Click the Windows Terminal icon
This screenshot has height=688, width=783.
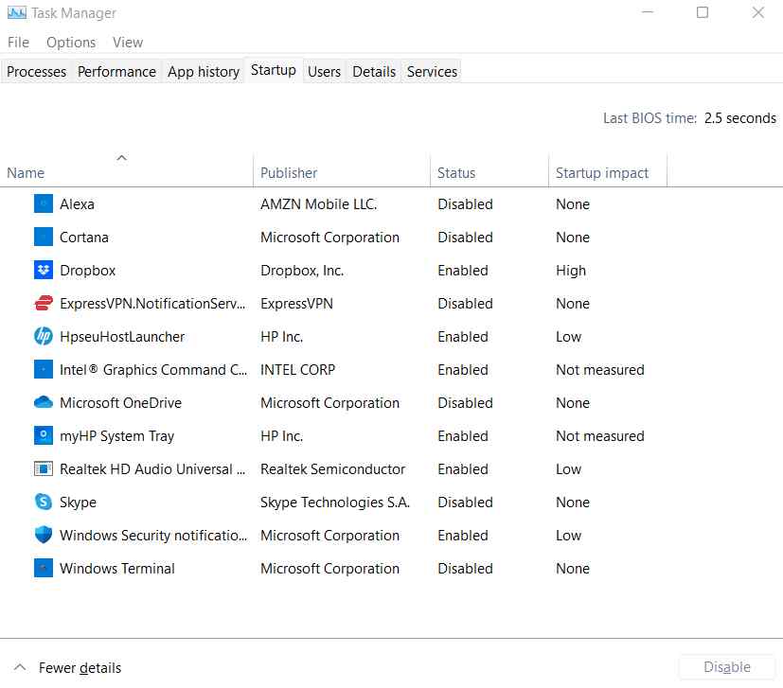(x=44, y=568)
